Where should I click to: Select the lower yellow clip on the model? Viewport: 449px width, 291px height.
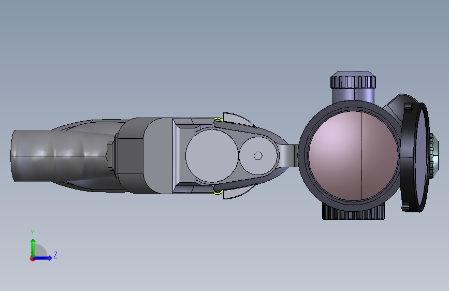[x=218, y=192]
